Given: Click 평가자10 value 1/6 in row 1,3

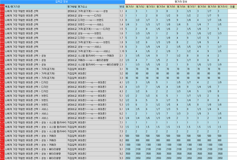Looking at the screenshot, I should click(222, 20).
